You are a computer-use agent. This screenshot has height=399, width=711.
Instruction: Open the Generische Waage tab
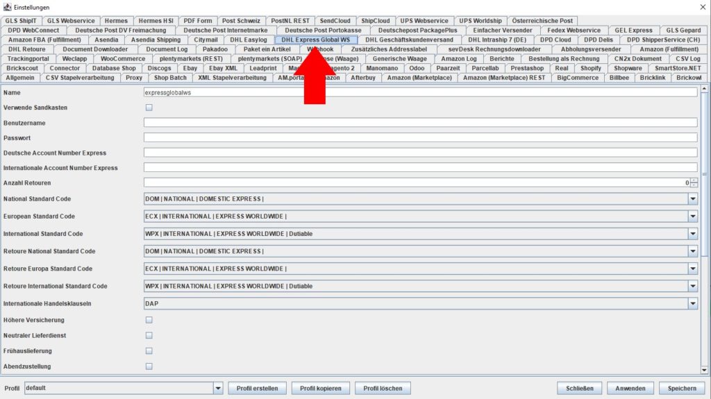pos(399,59)
